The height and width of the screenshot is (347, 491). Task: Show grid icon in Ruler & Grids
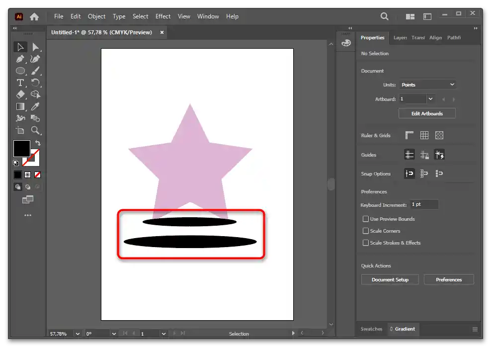(x=424, y=135)
